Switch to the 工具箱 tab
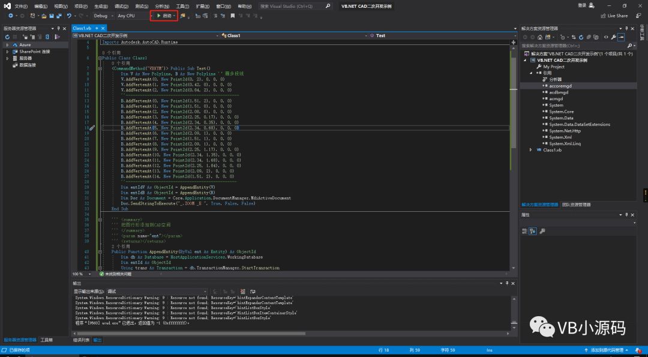648x357 pixels. (46, 340)
